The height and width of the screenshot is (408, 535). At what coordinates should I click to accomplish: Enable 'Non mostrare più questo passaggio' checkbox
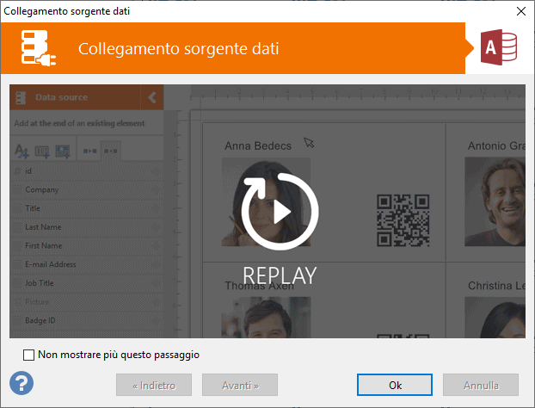[29, 354]
